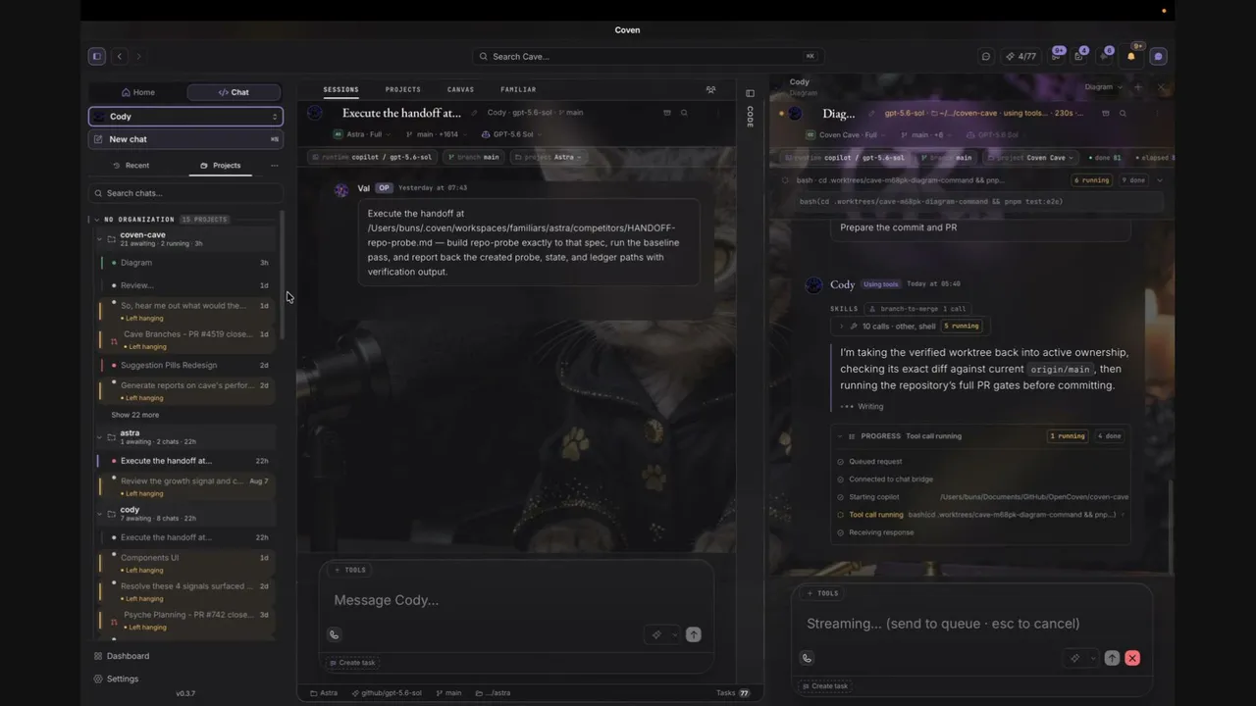Open the 4/77 usage counter
1256x706 pixels.
pyautogui.click(x=1021, y=57)
